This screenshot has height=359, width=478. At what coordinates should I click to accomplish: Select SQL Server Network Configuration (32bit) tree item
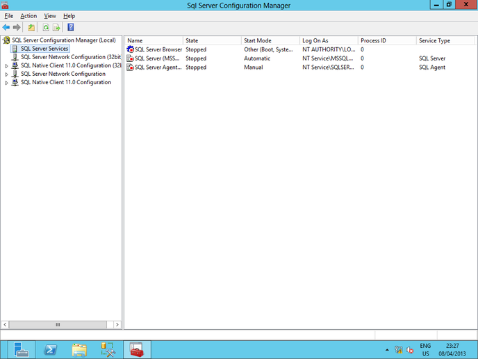[71, 57]
